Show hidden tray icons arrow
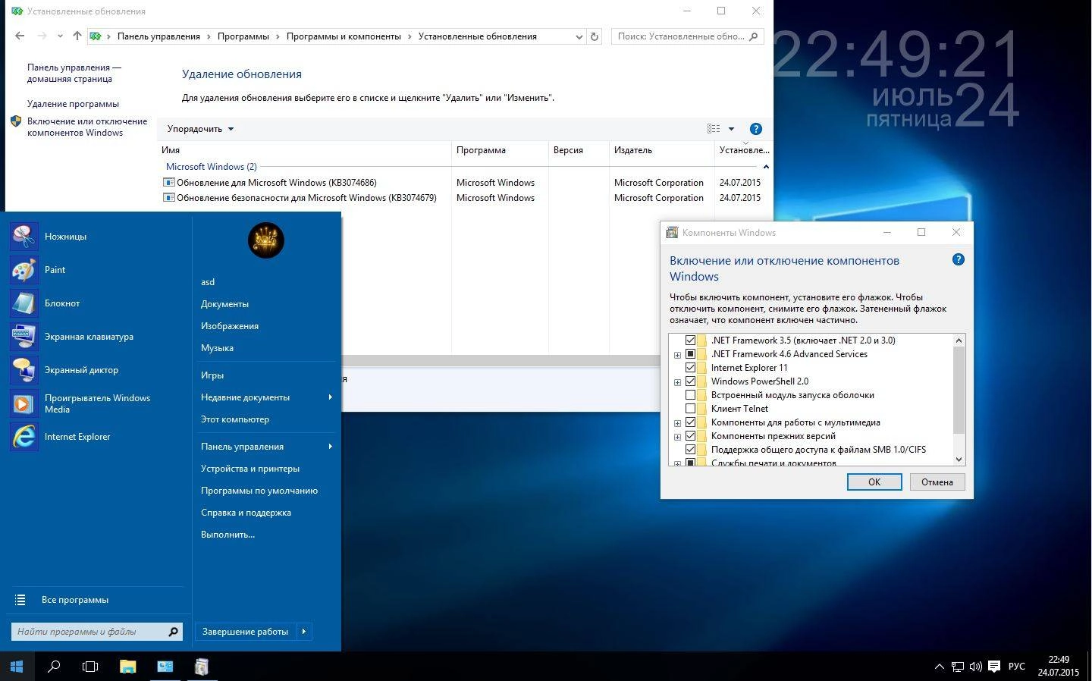This screenshot has width=1092, height=681. click(939, 667)
